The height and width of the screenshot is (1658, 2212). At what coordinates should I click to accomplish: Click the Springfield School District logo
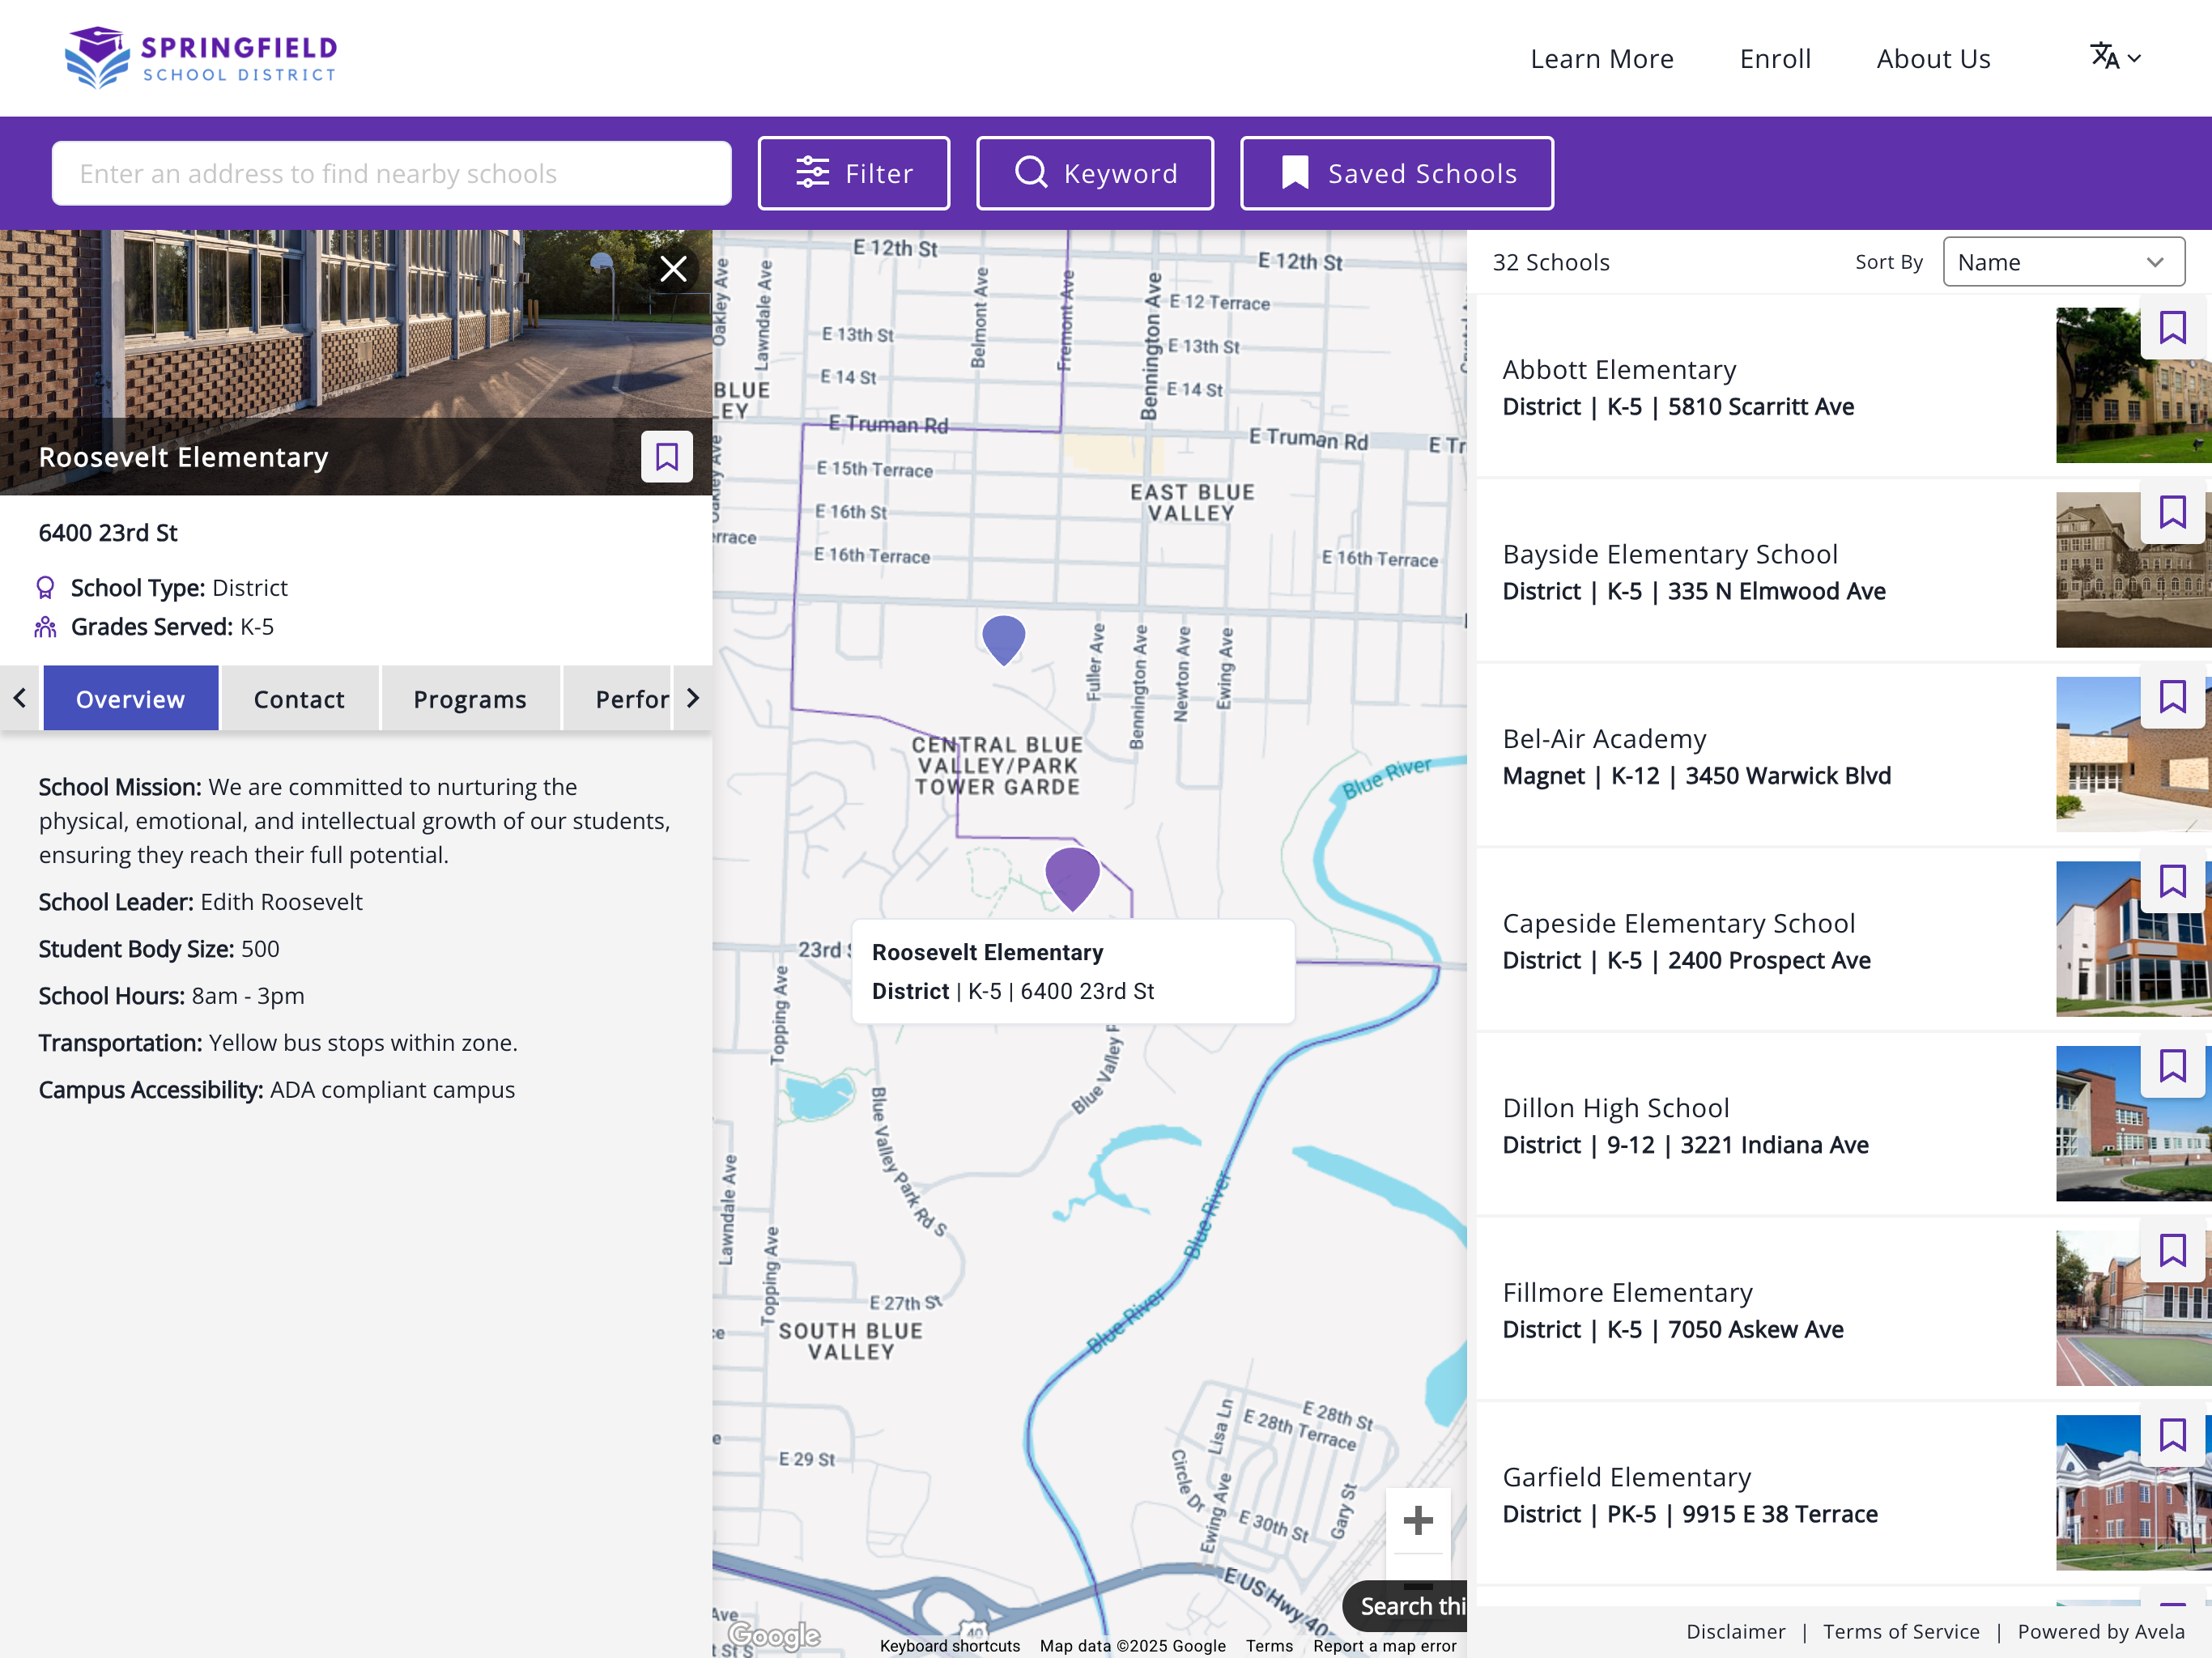199,55
